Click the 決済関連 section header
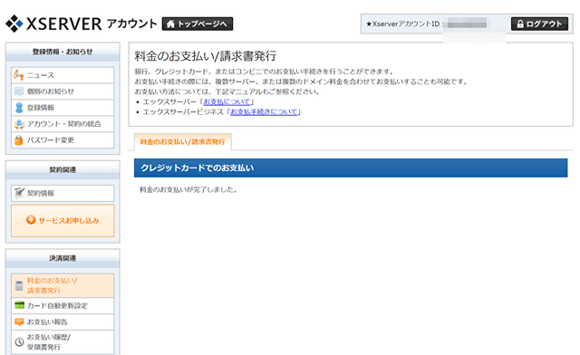The width and height of the screenshot is (580, 355). 63,258
